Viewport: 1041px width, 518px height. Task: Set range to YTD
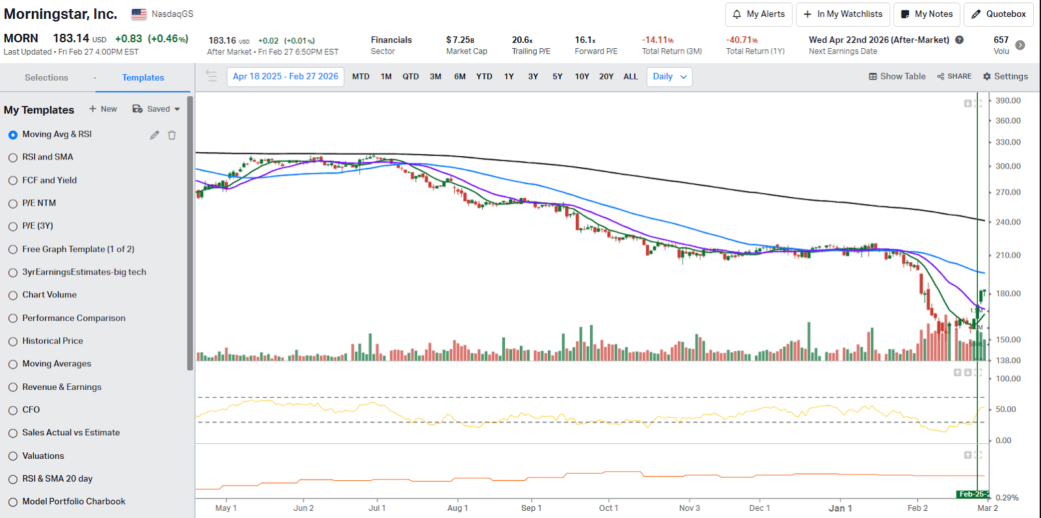click(x=484, y=76)
